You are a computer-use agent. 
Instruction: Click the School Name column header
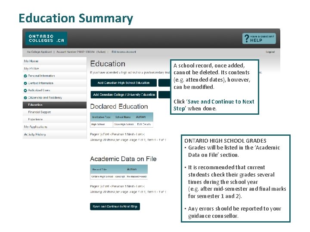(x=123, y=117)
